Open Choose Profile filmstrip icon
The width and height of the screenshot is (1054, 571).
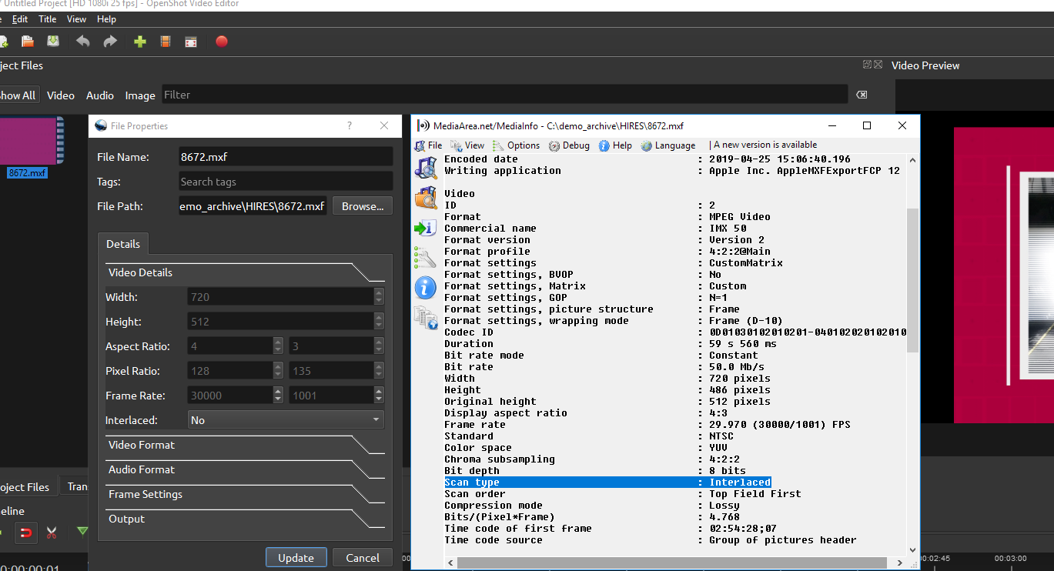(x=165, y=42)
